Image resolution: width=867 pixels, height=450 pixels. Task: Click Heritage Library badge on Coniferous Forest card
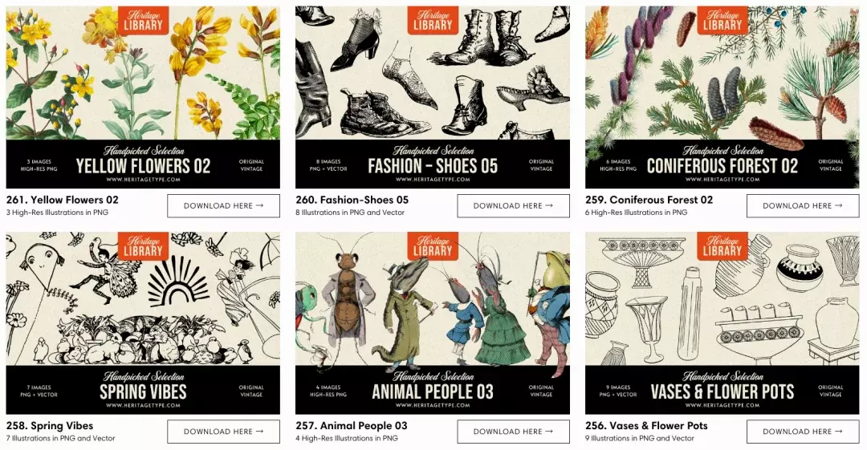click(x=722, y=21)
